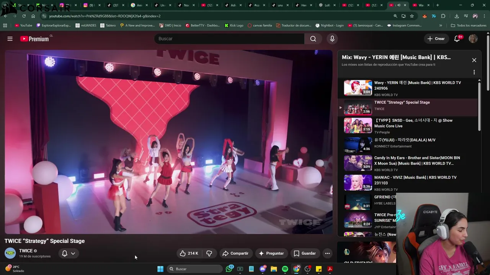Open Discord from the taskbar
Screen dimensions: 490x275
(x=263, y=269)
